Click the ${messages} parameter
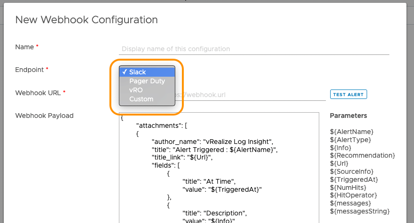This screenshot has height=223, width=414. point(351,203)
